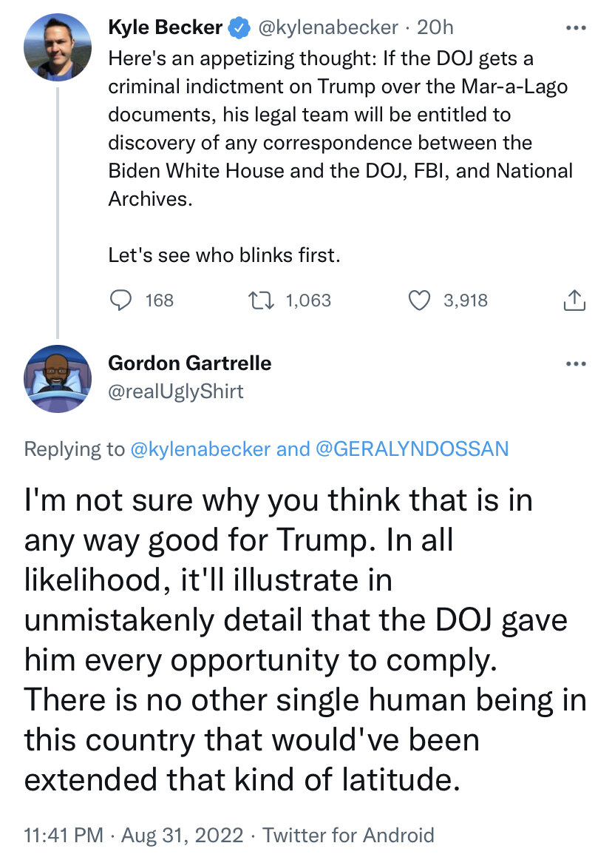Like Kyle Becker's tweet with the heart icon

(x=420, y=300)
